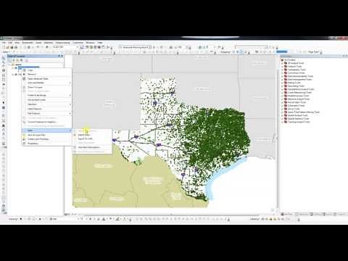Expand the Spatial Analyst Tools toolbox

(282, 115)
